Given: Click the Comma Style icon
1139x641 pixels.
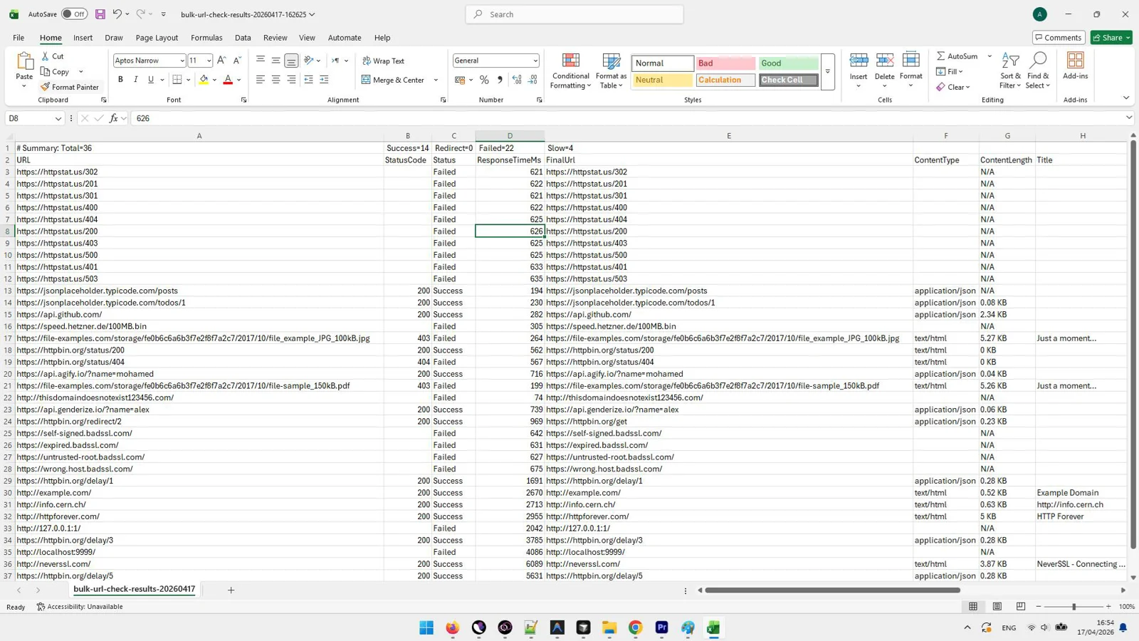Looking at the screenshot, I should coord(500,80).
